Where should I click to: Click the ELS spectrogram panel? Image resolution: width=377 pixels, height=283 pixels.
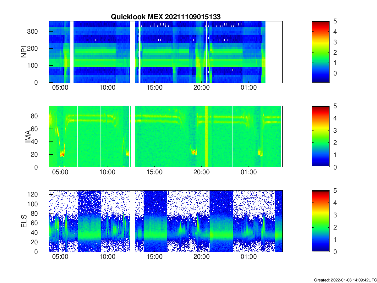coord(166,221)
